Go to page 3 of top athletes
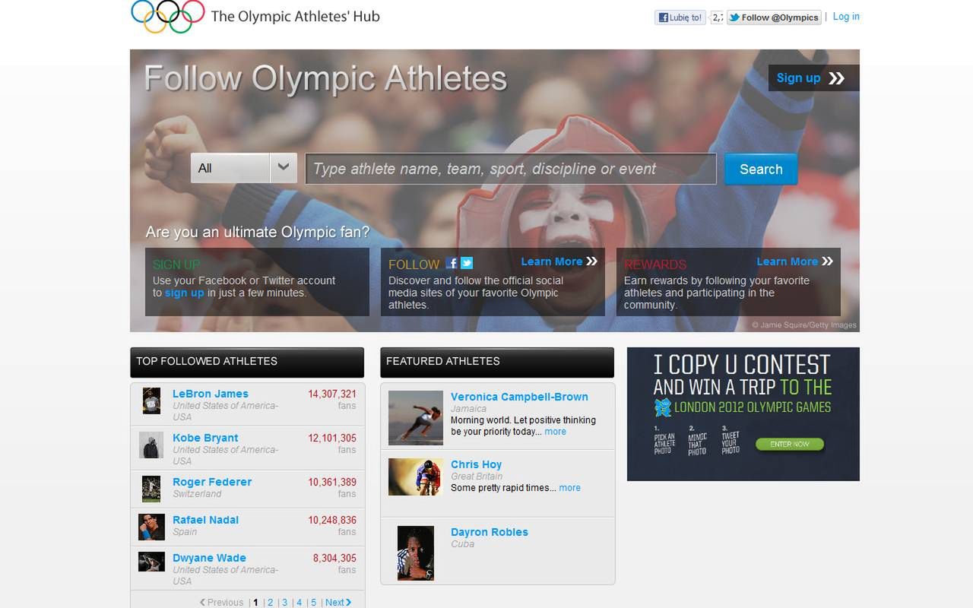This screenshot has width=973, height=608. (284, 602)
